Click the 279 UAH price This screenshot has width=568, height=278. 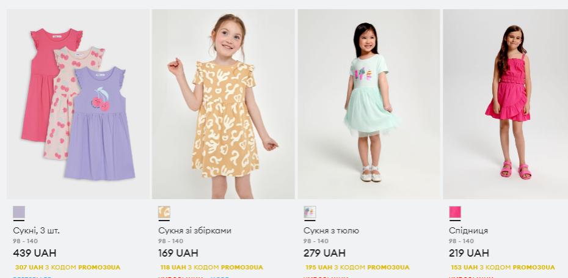[324, 253]
